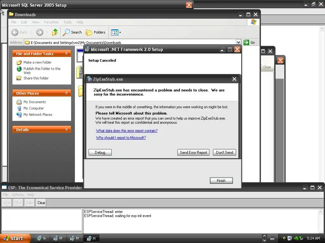Screen dimensions: 325x243
Task: Open the Edit menu in Downloads
Action: tap(24, 22)
